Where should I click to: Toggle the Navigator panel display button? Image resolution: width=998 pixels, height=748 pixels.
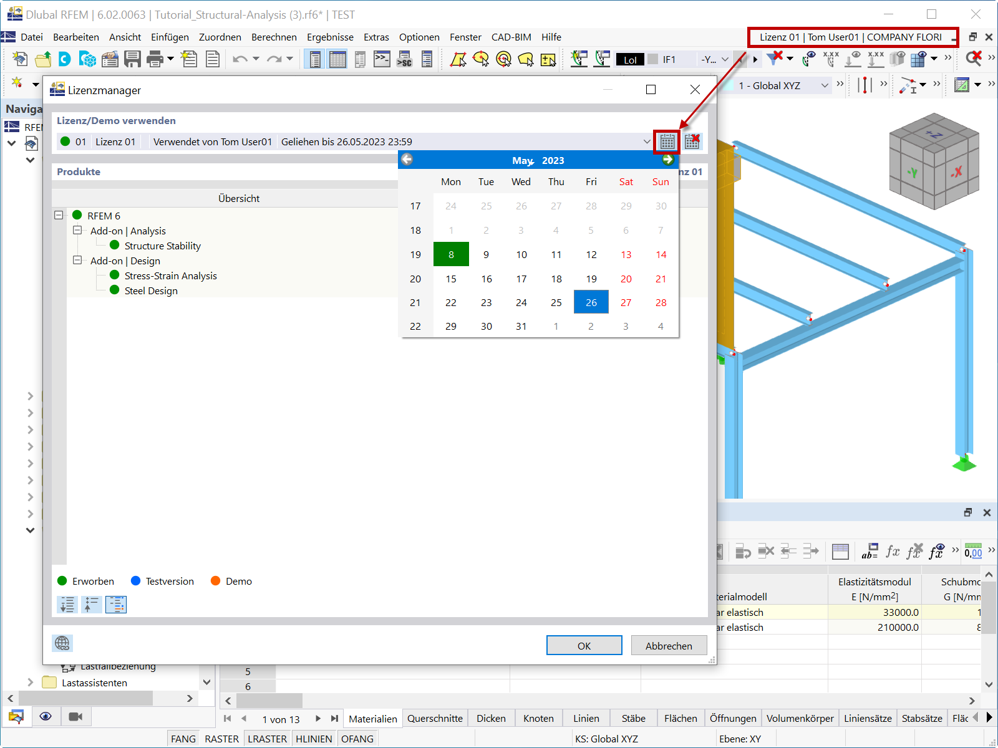coord(315,59)
